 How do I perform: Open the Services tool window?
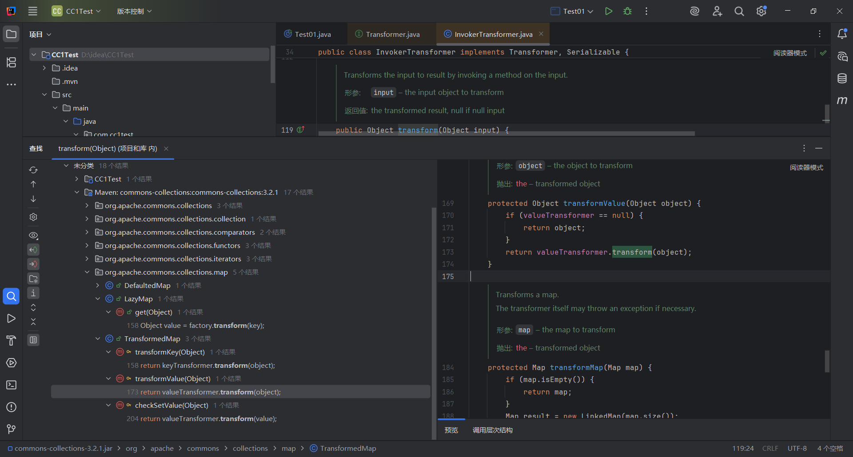pos(11,362)
